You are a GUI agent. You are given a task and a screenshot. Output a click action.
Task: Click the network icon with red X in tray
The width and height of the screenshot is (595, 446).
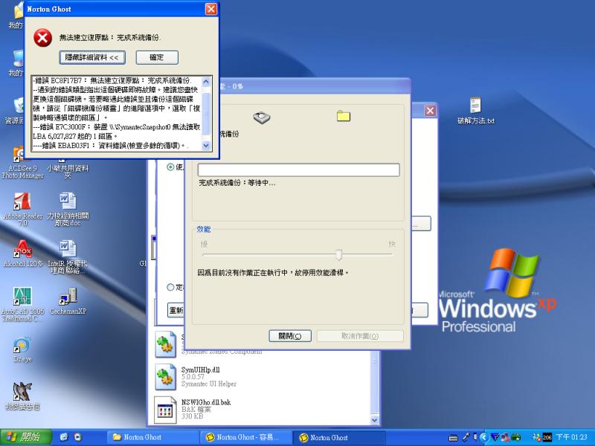click(x=506, y=438)
